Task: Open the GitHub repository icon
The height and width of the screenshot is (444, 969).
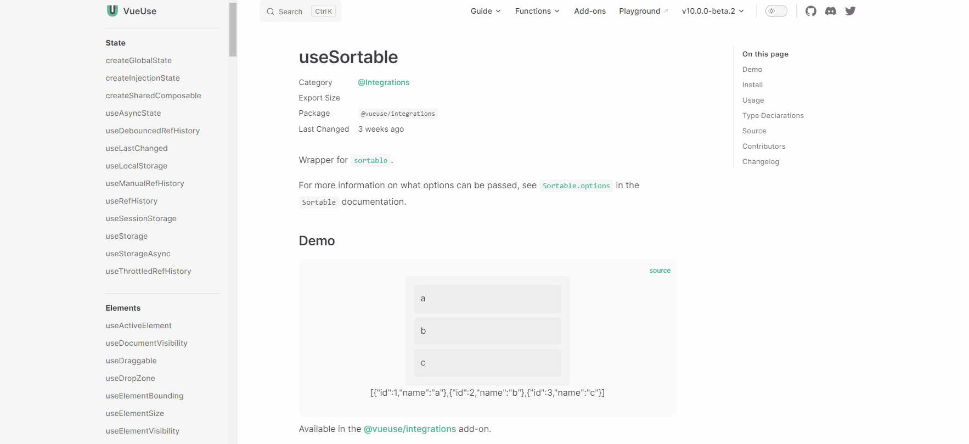Action: tap(811, 11)
